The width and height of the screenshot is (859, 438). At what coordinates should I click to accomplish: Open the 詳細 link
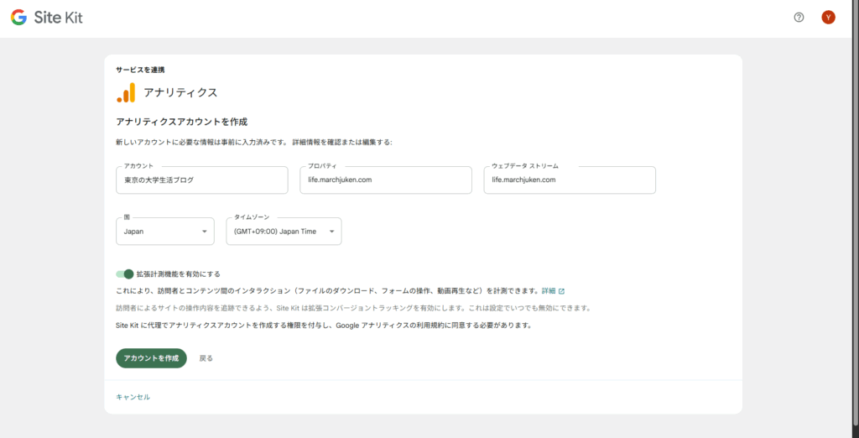coord(549,291)
